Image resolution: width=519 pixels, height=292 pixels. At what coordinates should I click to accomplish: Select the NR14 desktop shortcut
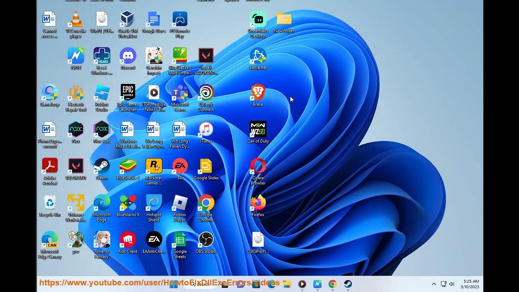76,59
